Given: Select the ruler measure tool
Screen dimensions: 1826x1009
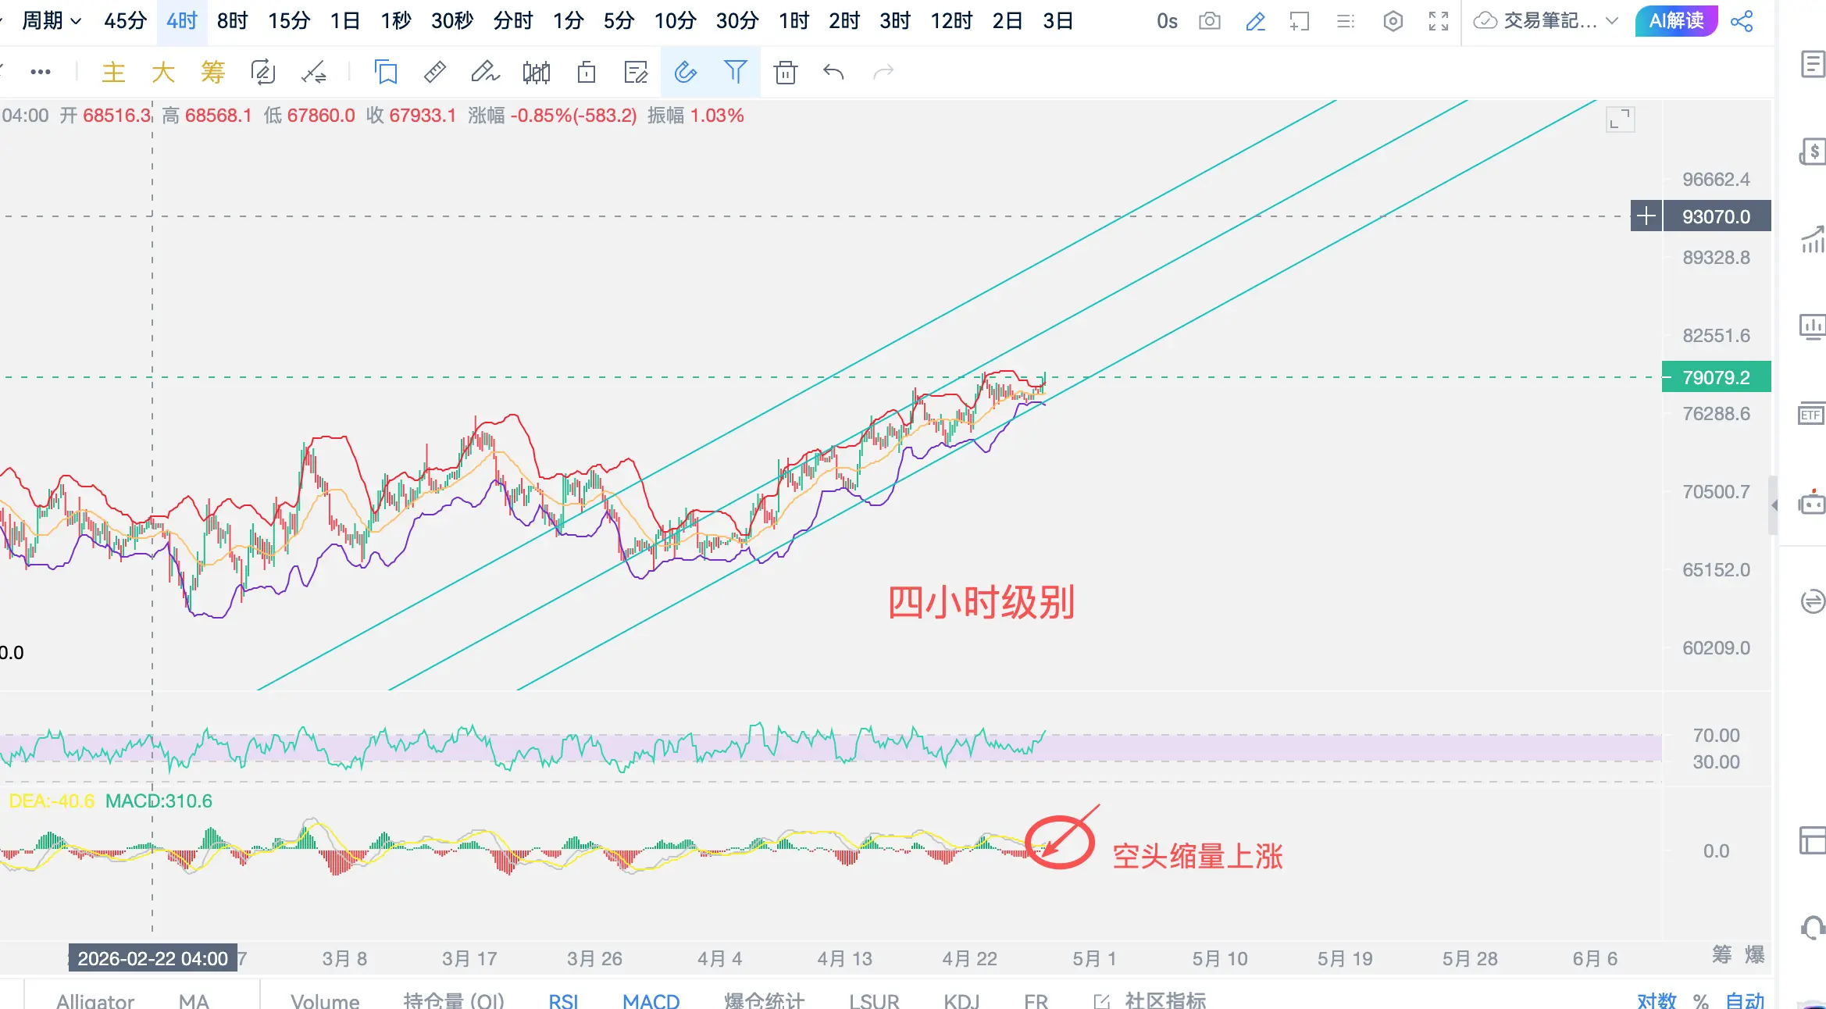Looking at the screenshot, I should tap(434, 73).
